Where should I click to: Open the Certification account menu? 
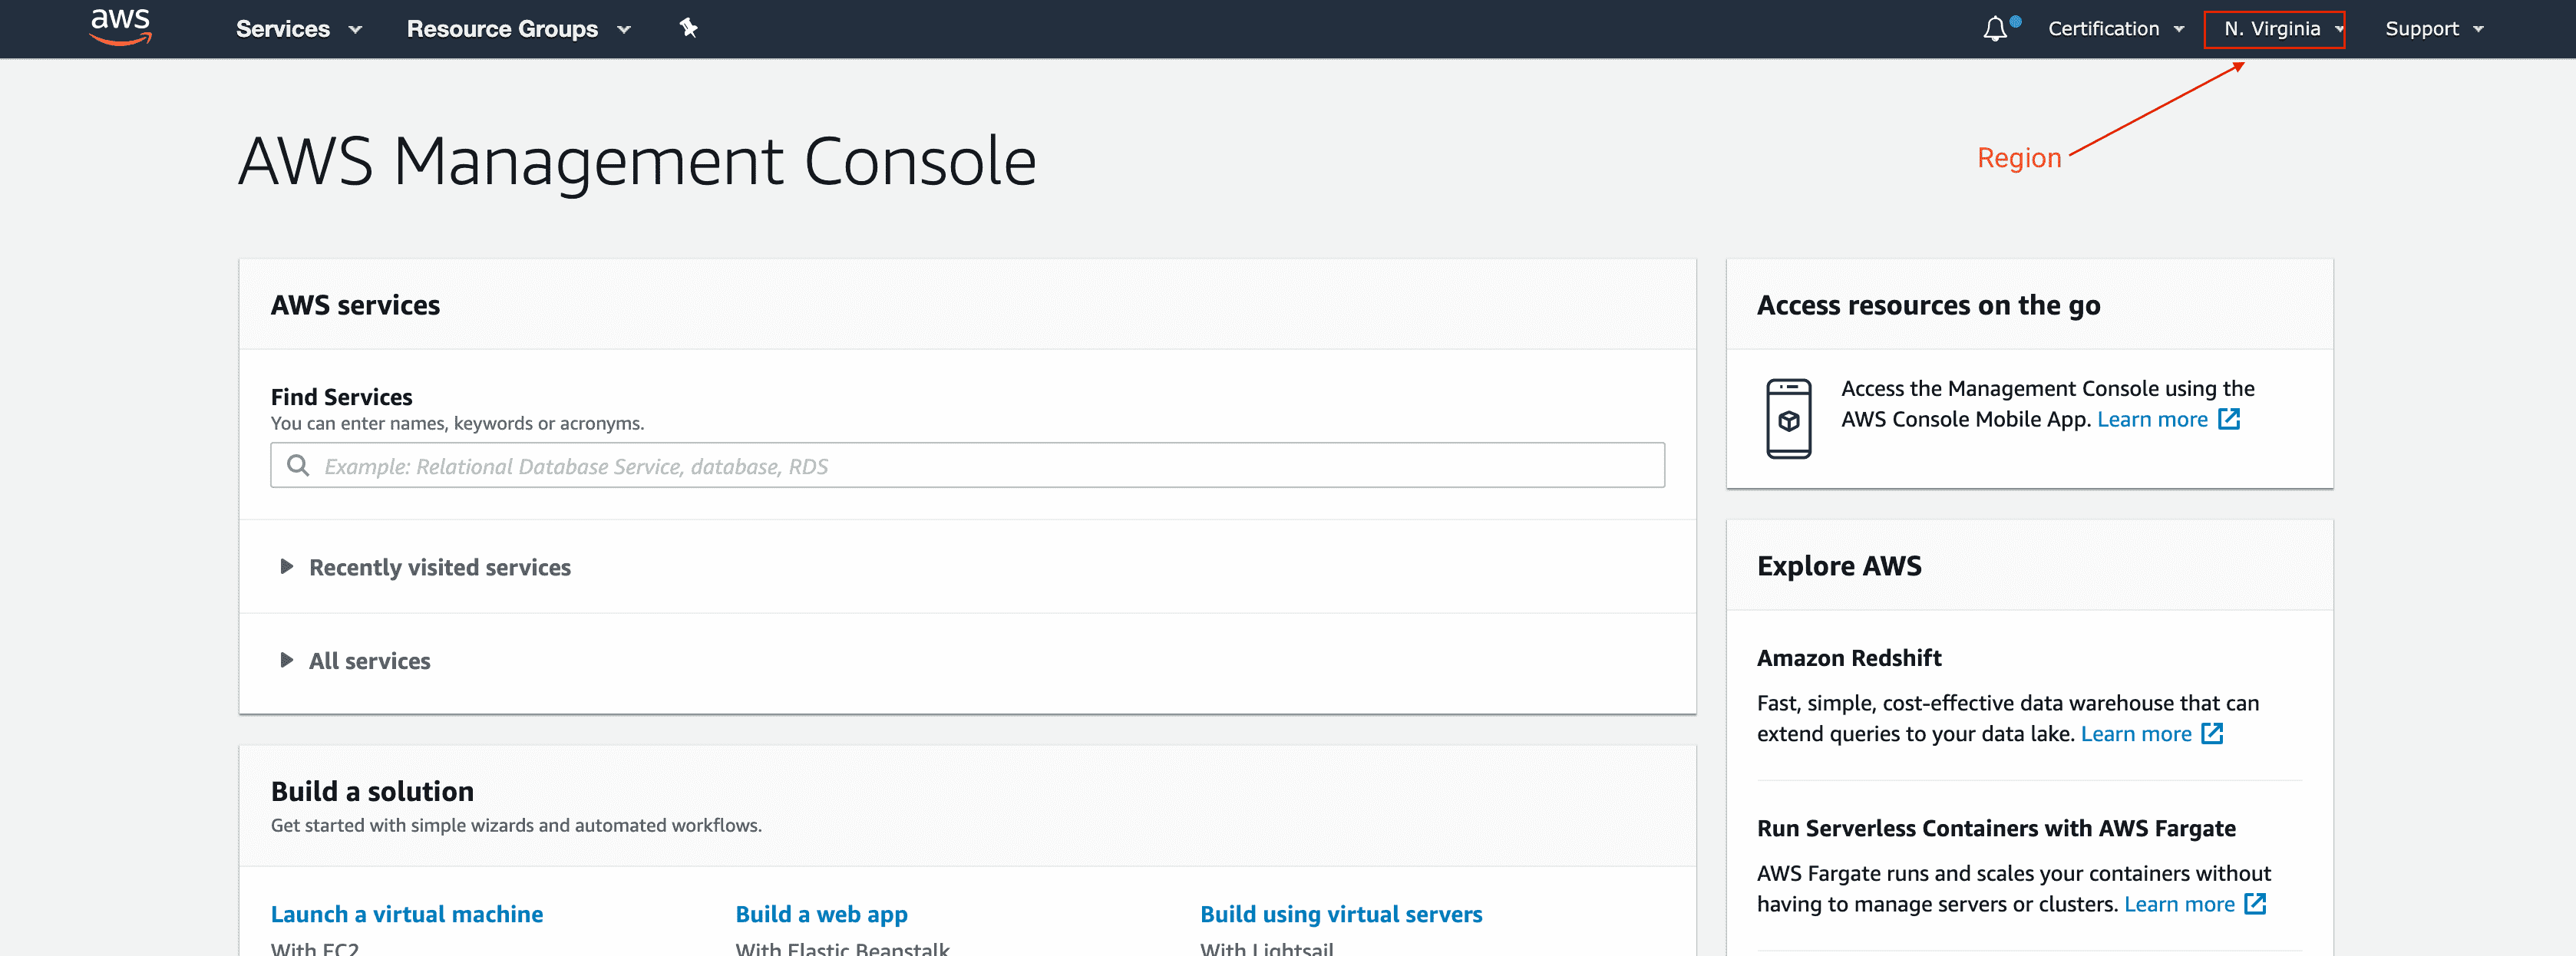2115,29
